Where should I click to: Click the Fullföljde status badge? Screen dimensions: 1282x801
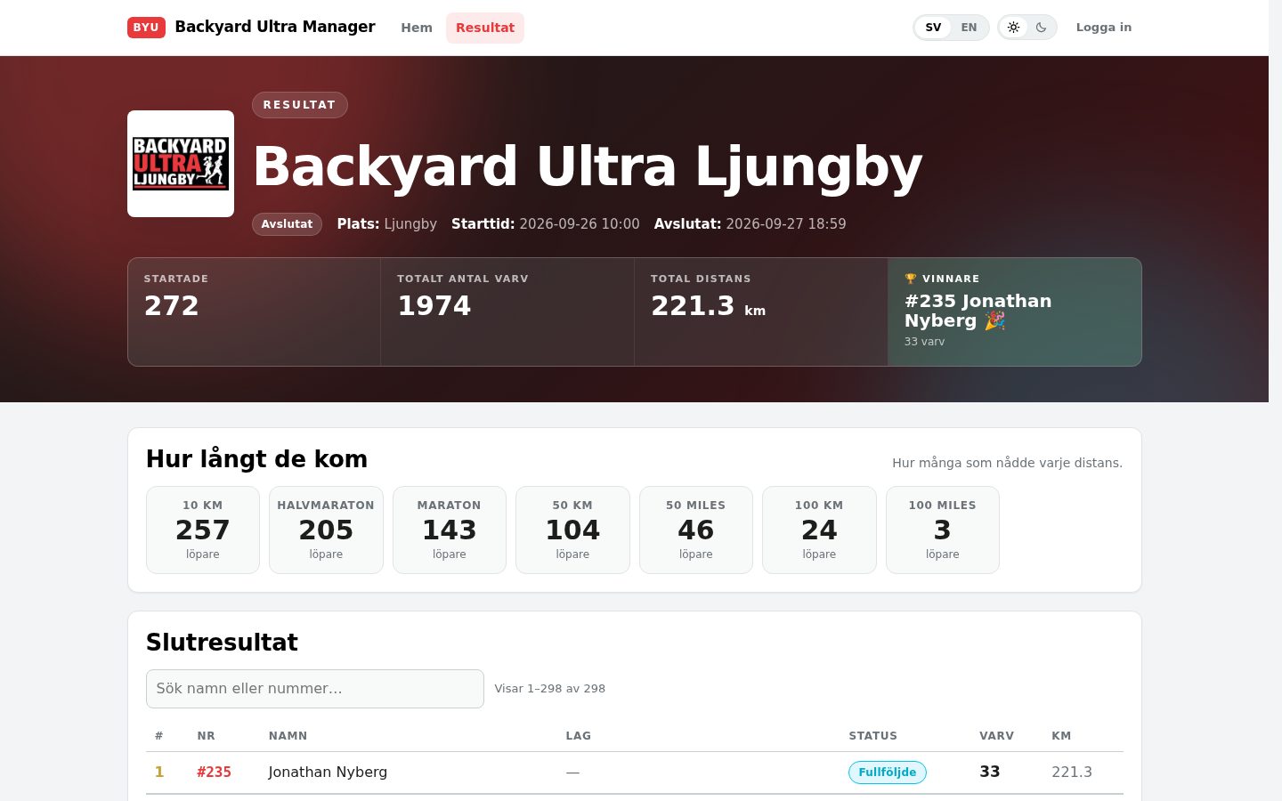(x=888, y=773)
